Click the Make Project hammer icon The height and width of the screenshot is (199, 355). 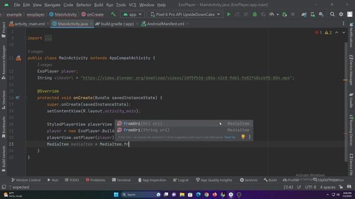tap(113, 14)
